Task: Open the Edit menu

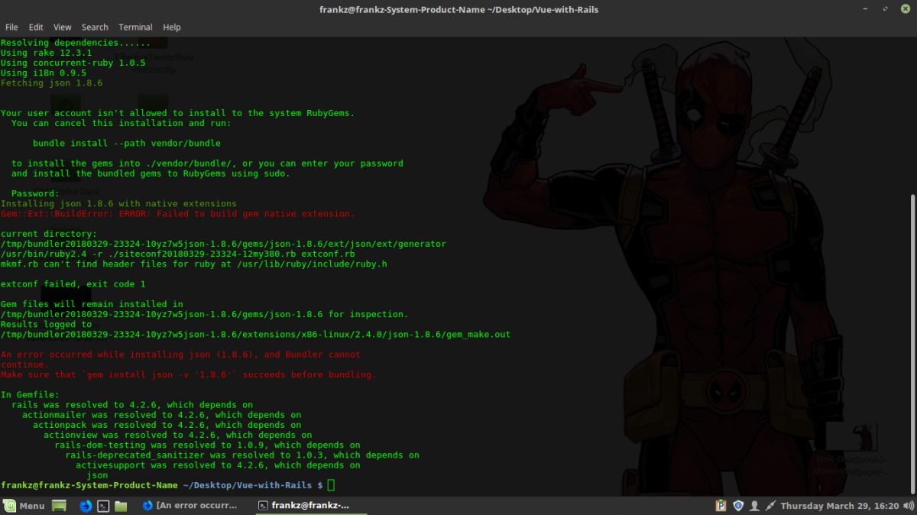Action: click(36, 27)
